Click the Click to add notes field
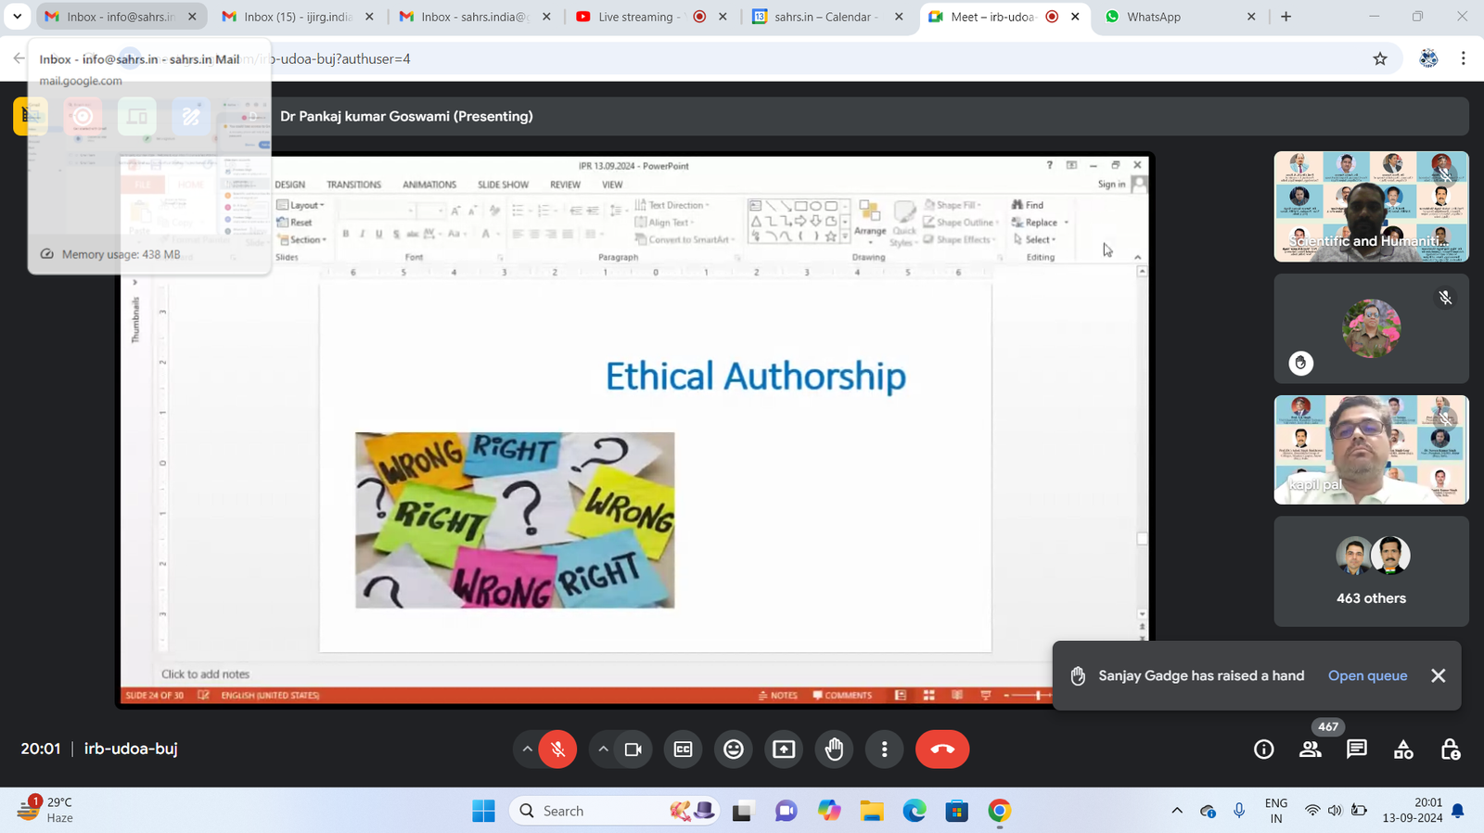Image resolution: width=1484 pixels, height=833 pixels. click(x=205, y=674)
